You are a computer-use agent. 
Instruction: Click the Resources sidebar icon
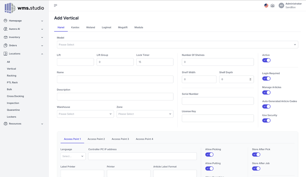point(6,124)
